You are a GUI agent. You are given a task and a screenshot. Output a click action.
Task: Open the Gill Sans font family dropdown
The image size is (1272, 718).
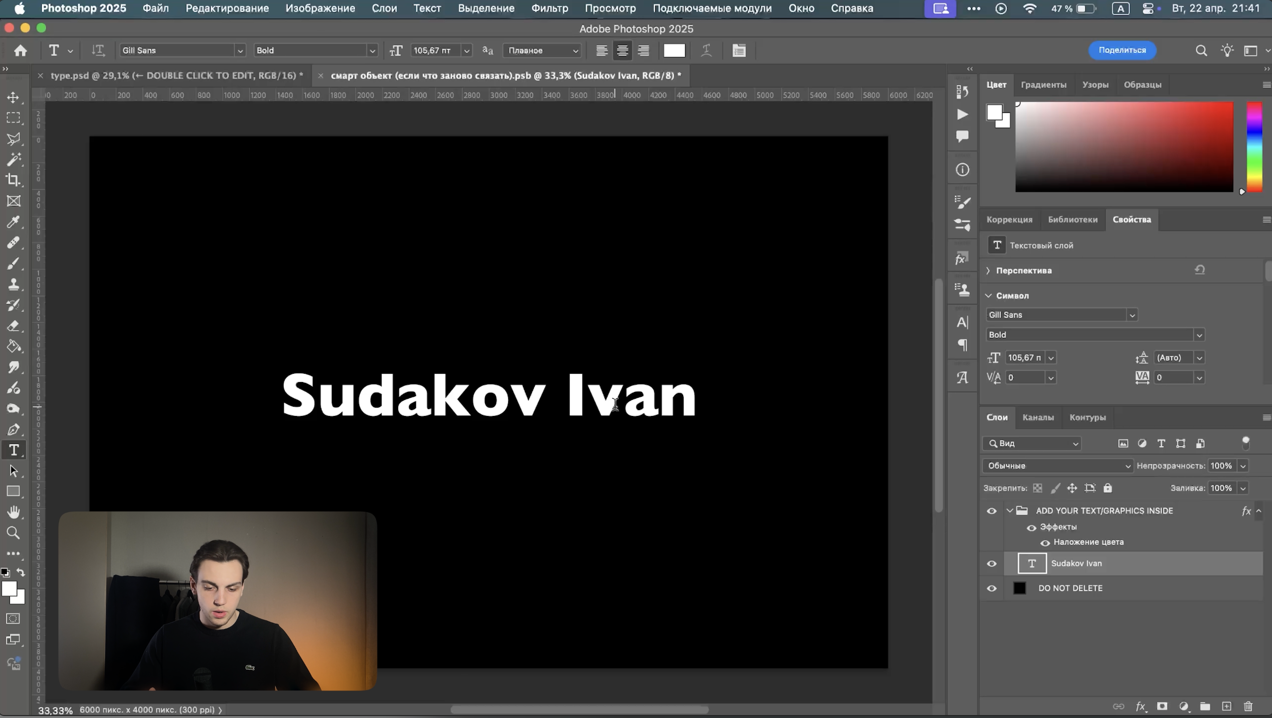click(x=240, y=50)
